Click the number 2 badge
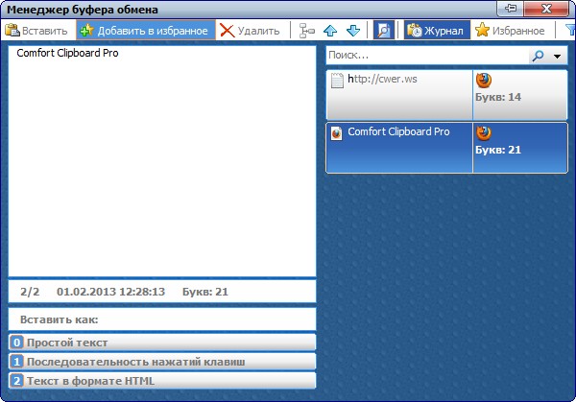The image size is (576, 402). pos(16,381)
